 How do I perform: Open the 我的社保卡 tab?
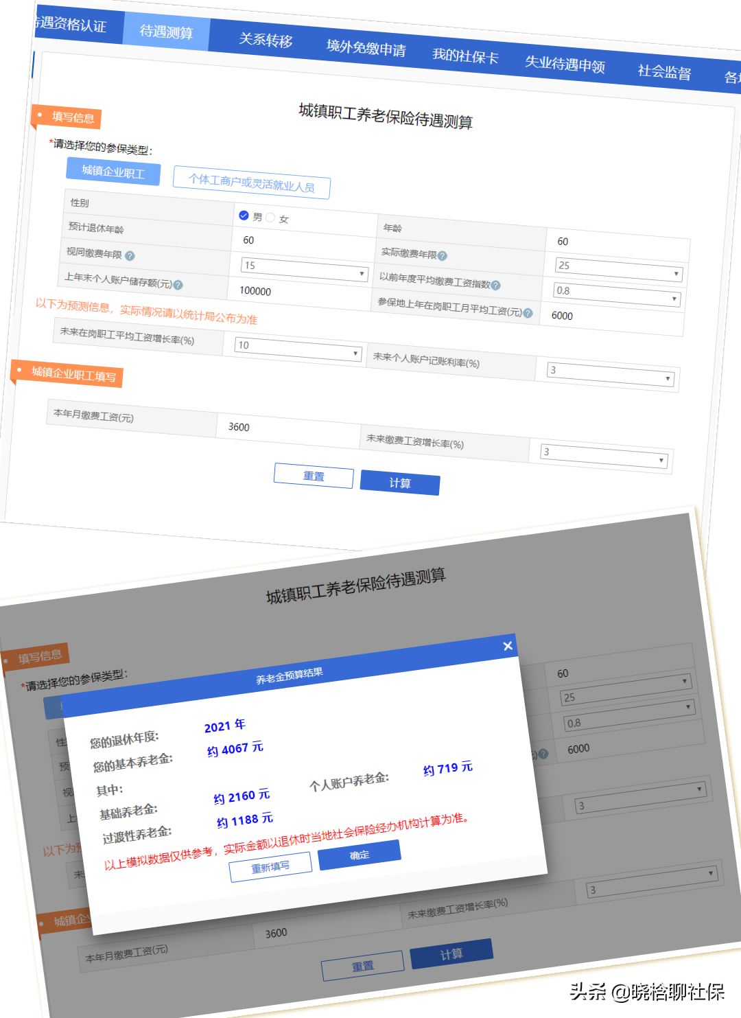tap(465, 57)
